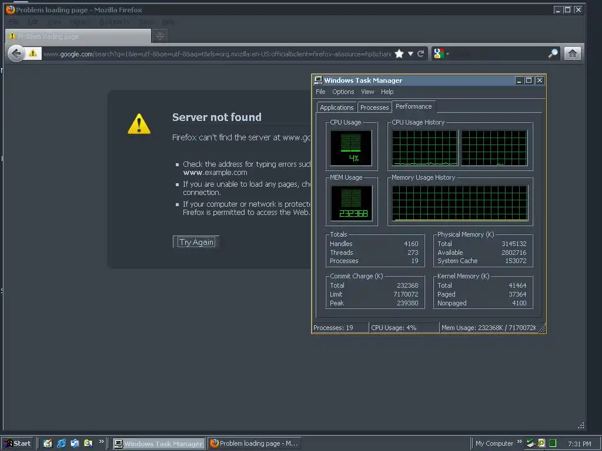Image resolution: width=602 pixels, height=451 pixels.
Task: Open Firefox Tools menu
Action: pos(146,22)
